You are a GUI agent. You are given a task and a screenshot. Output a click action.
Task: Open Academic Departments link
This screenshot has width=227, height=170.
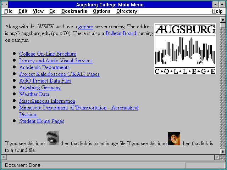(x=44, y=68)
